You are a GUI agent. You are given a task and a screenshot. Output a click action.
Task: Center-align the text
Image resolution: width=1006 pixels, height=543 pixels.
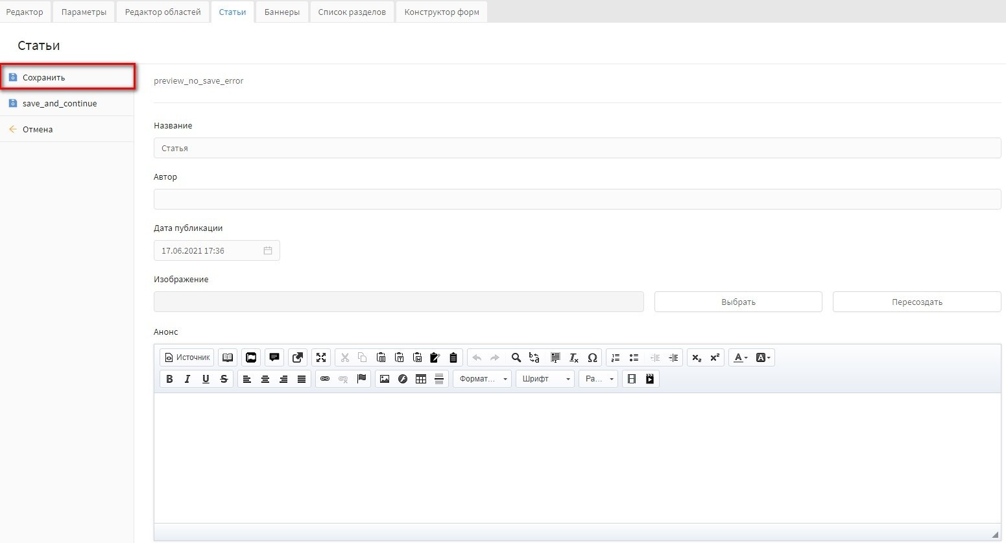click(x=265, y=379)
